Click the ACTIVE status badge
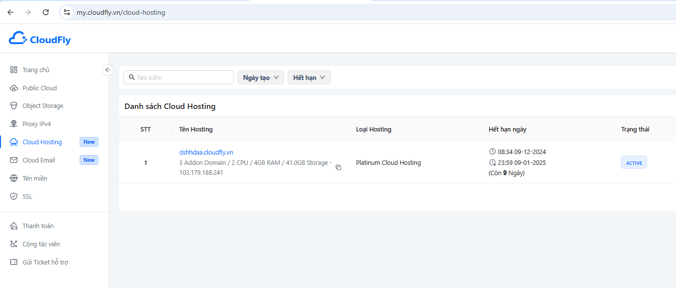The width and height of the screenshot is (676, 288). (634, 162)
